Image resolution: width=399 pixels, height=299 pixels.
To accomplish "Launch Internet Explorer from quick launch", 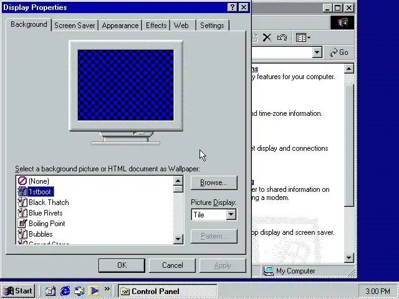I will click(65, 291).
